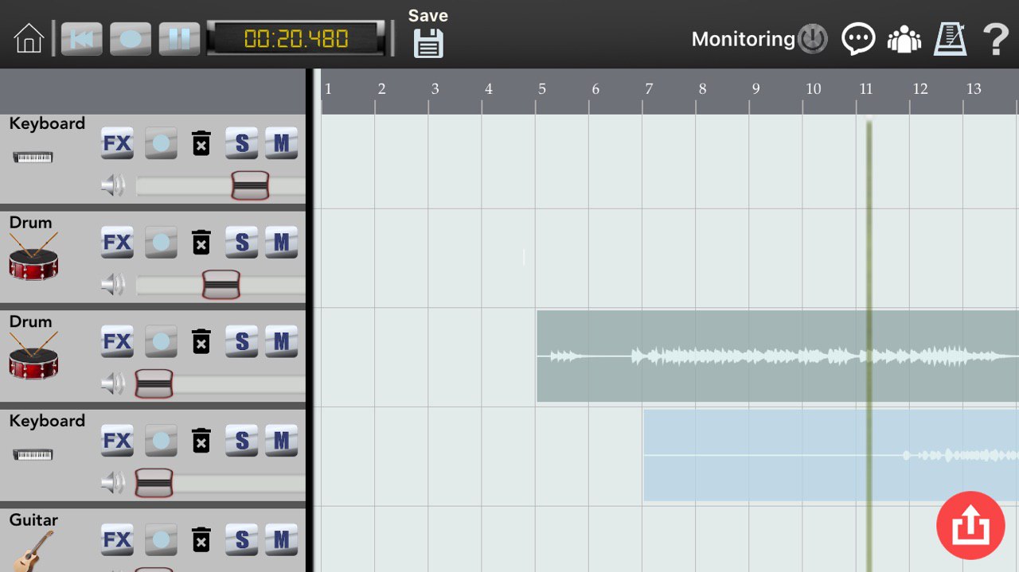Delete the second Drum track

pyautogui.click(x=201, y=341)
